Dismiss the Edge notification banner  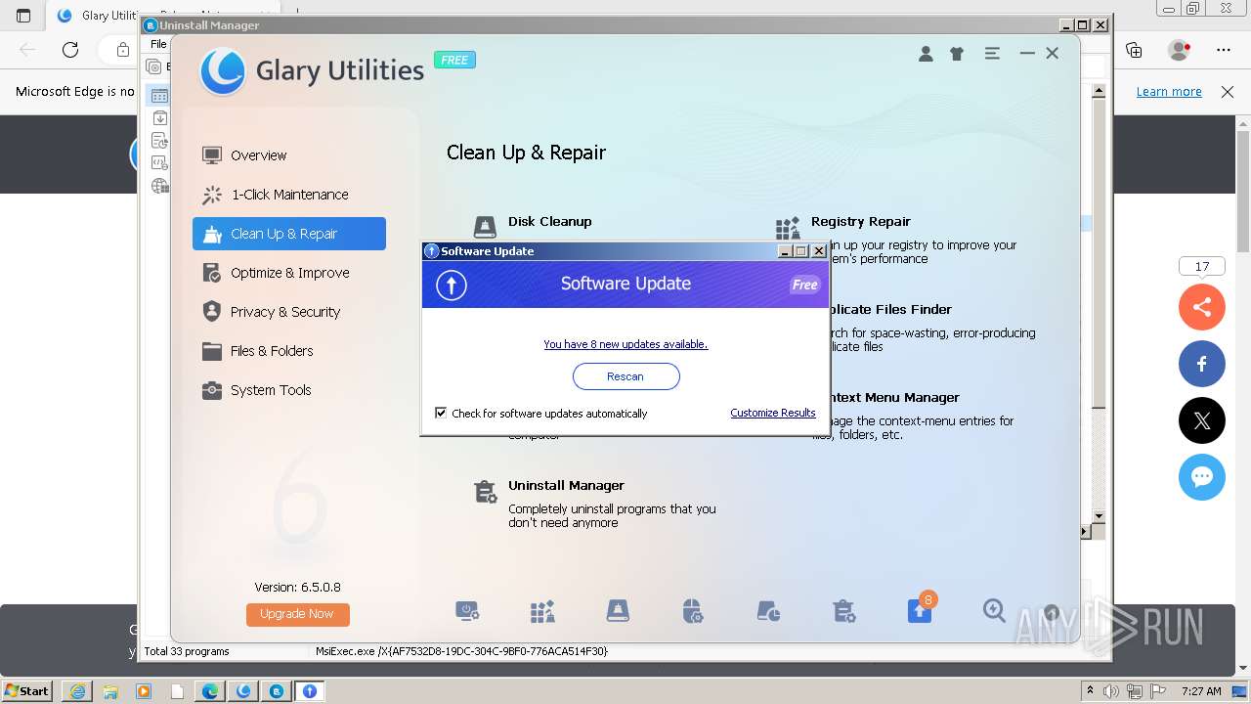coord(1228,92)
